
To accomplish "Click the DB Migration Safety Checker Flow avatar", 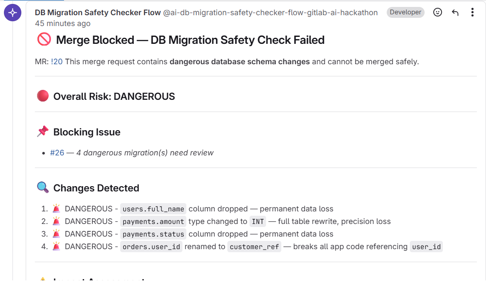I will (x=13, y=12).
